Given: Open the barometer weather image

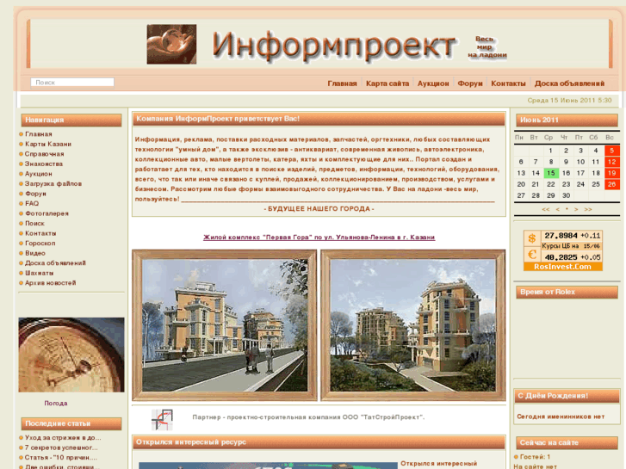Looking at the screenshot, I should (71, 355).
